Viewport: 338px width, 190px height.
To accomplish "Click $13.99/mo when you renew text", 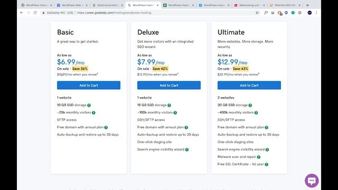I will tap(157, 74).
